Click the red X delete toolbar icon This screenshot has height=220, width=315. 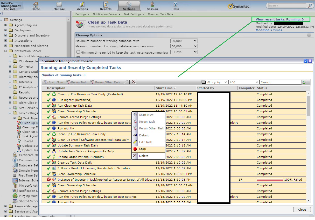click(134, 82)
